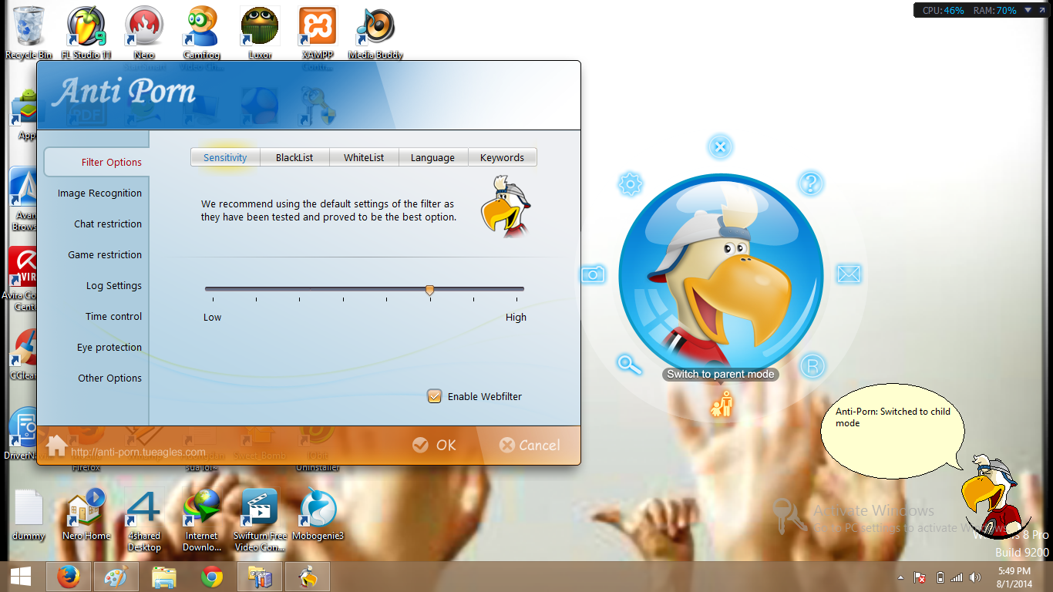Image resolution: width=1053 pixels, height=592 pixels.
Task: Open the 4shared Desktop shortcut
Action: tap(144, 520)
